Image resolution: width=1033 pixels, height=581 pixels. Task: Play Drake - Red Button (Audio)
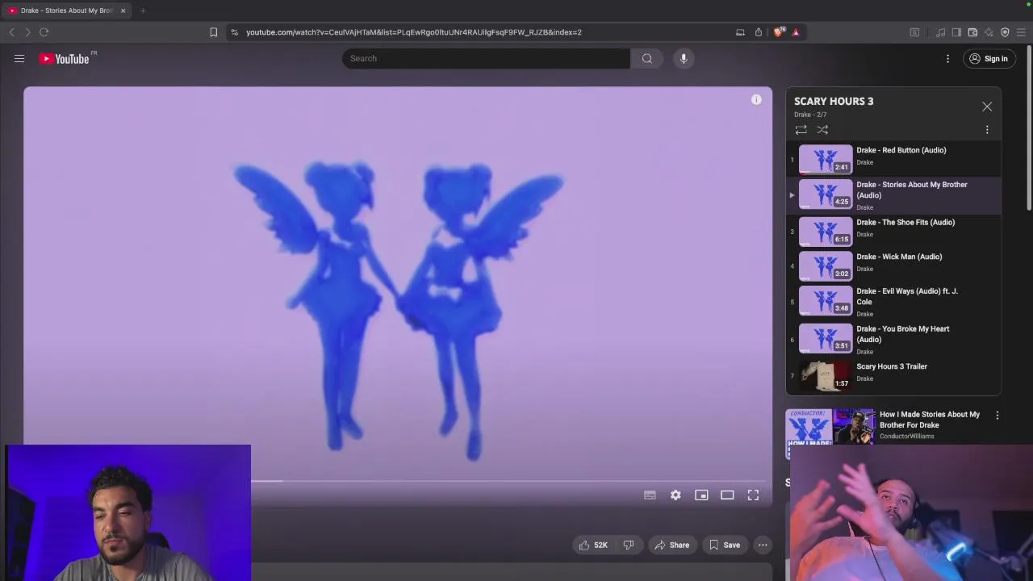click(x=893, y=159)
